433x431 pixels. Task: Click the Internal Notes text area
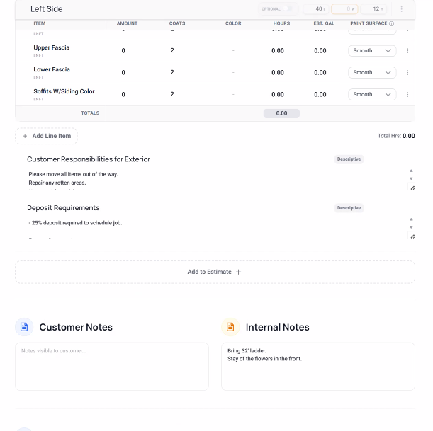[318, 366]
